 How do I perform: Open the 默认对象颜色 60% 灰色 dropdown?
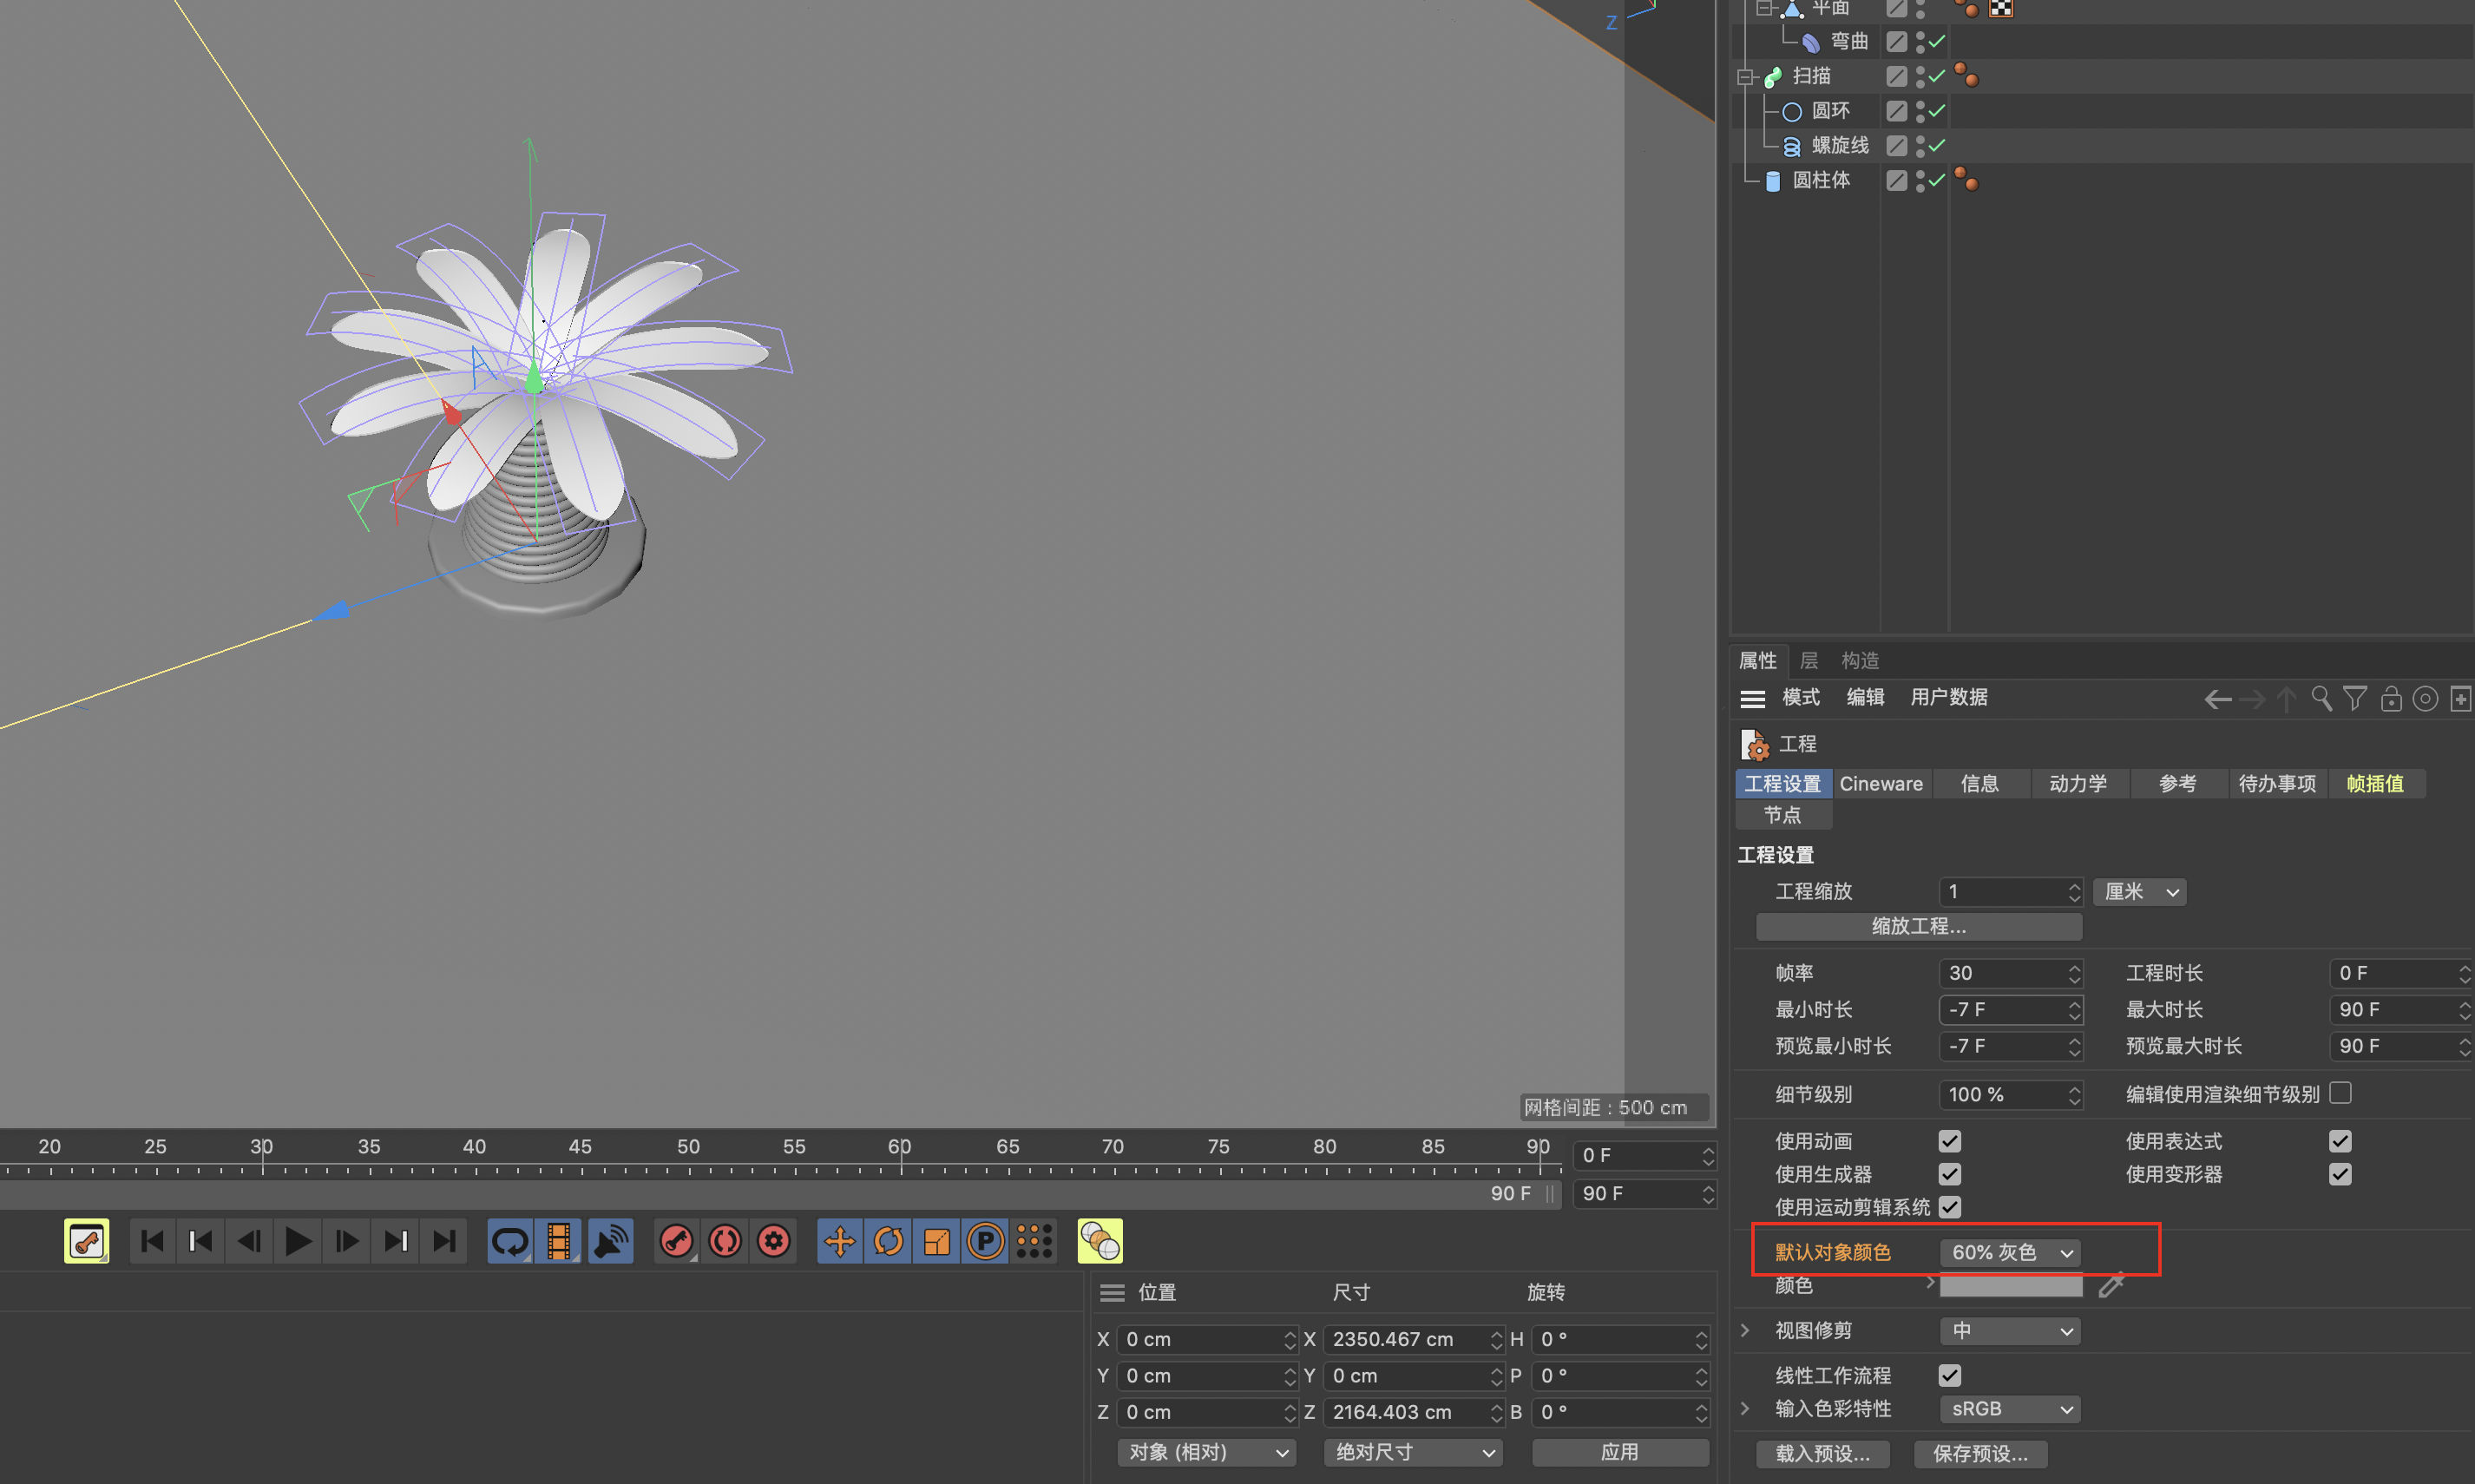[2010, 1252]
